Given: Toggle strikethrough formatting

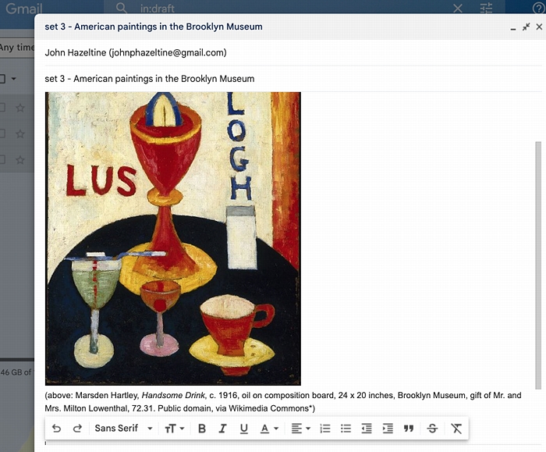Looking at the screenshot, I should (433, 429).
